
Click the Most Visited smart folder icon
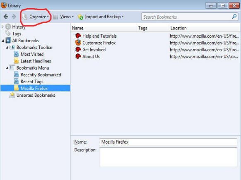coord(16,54)
